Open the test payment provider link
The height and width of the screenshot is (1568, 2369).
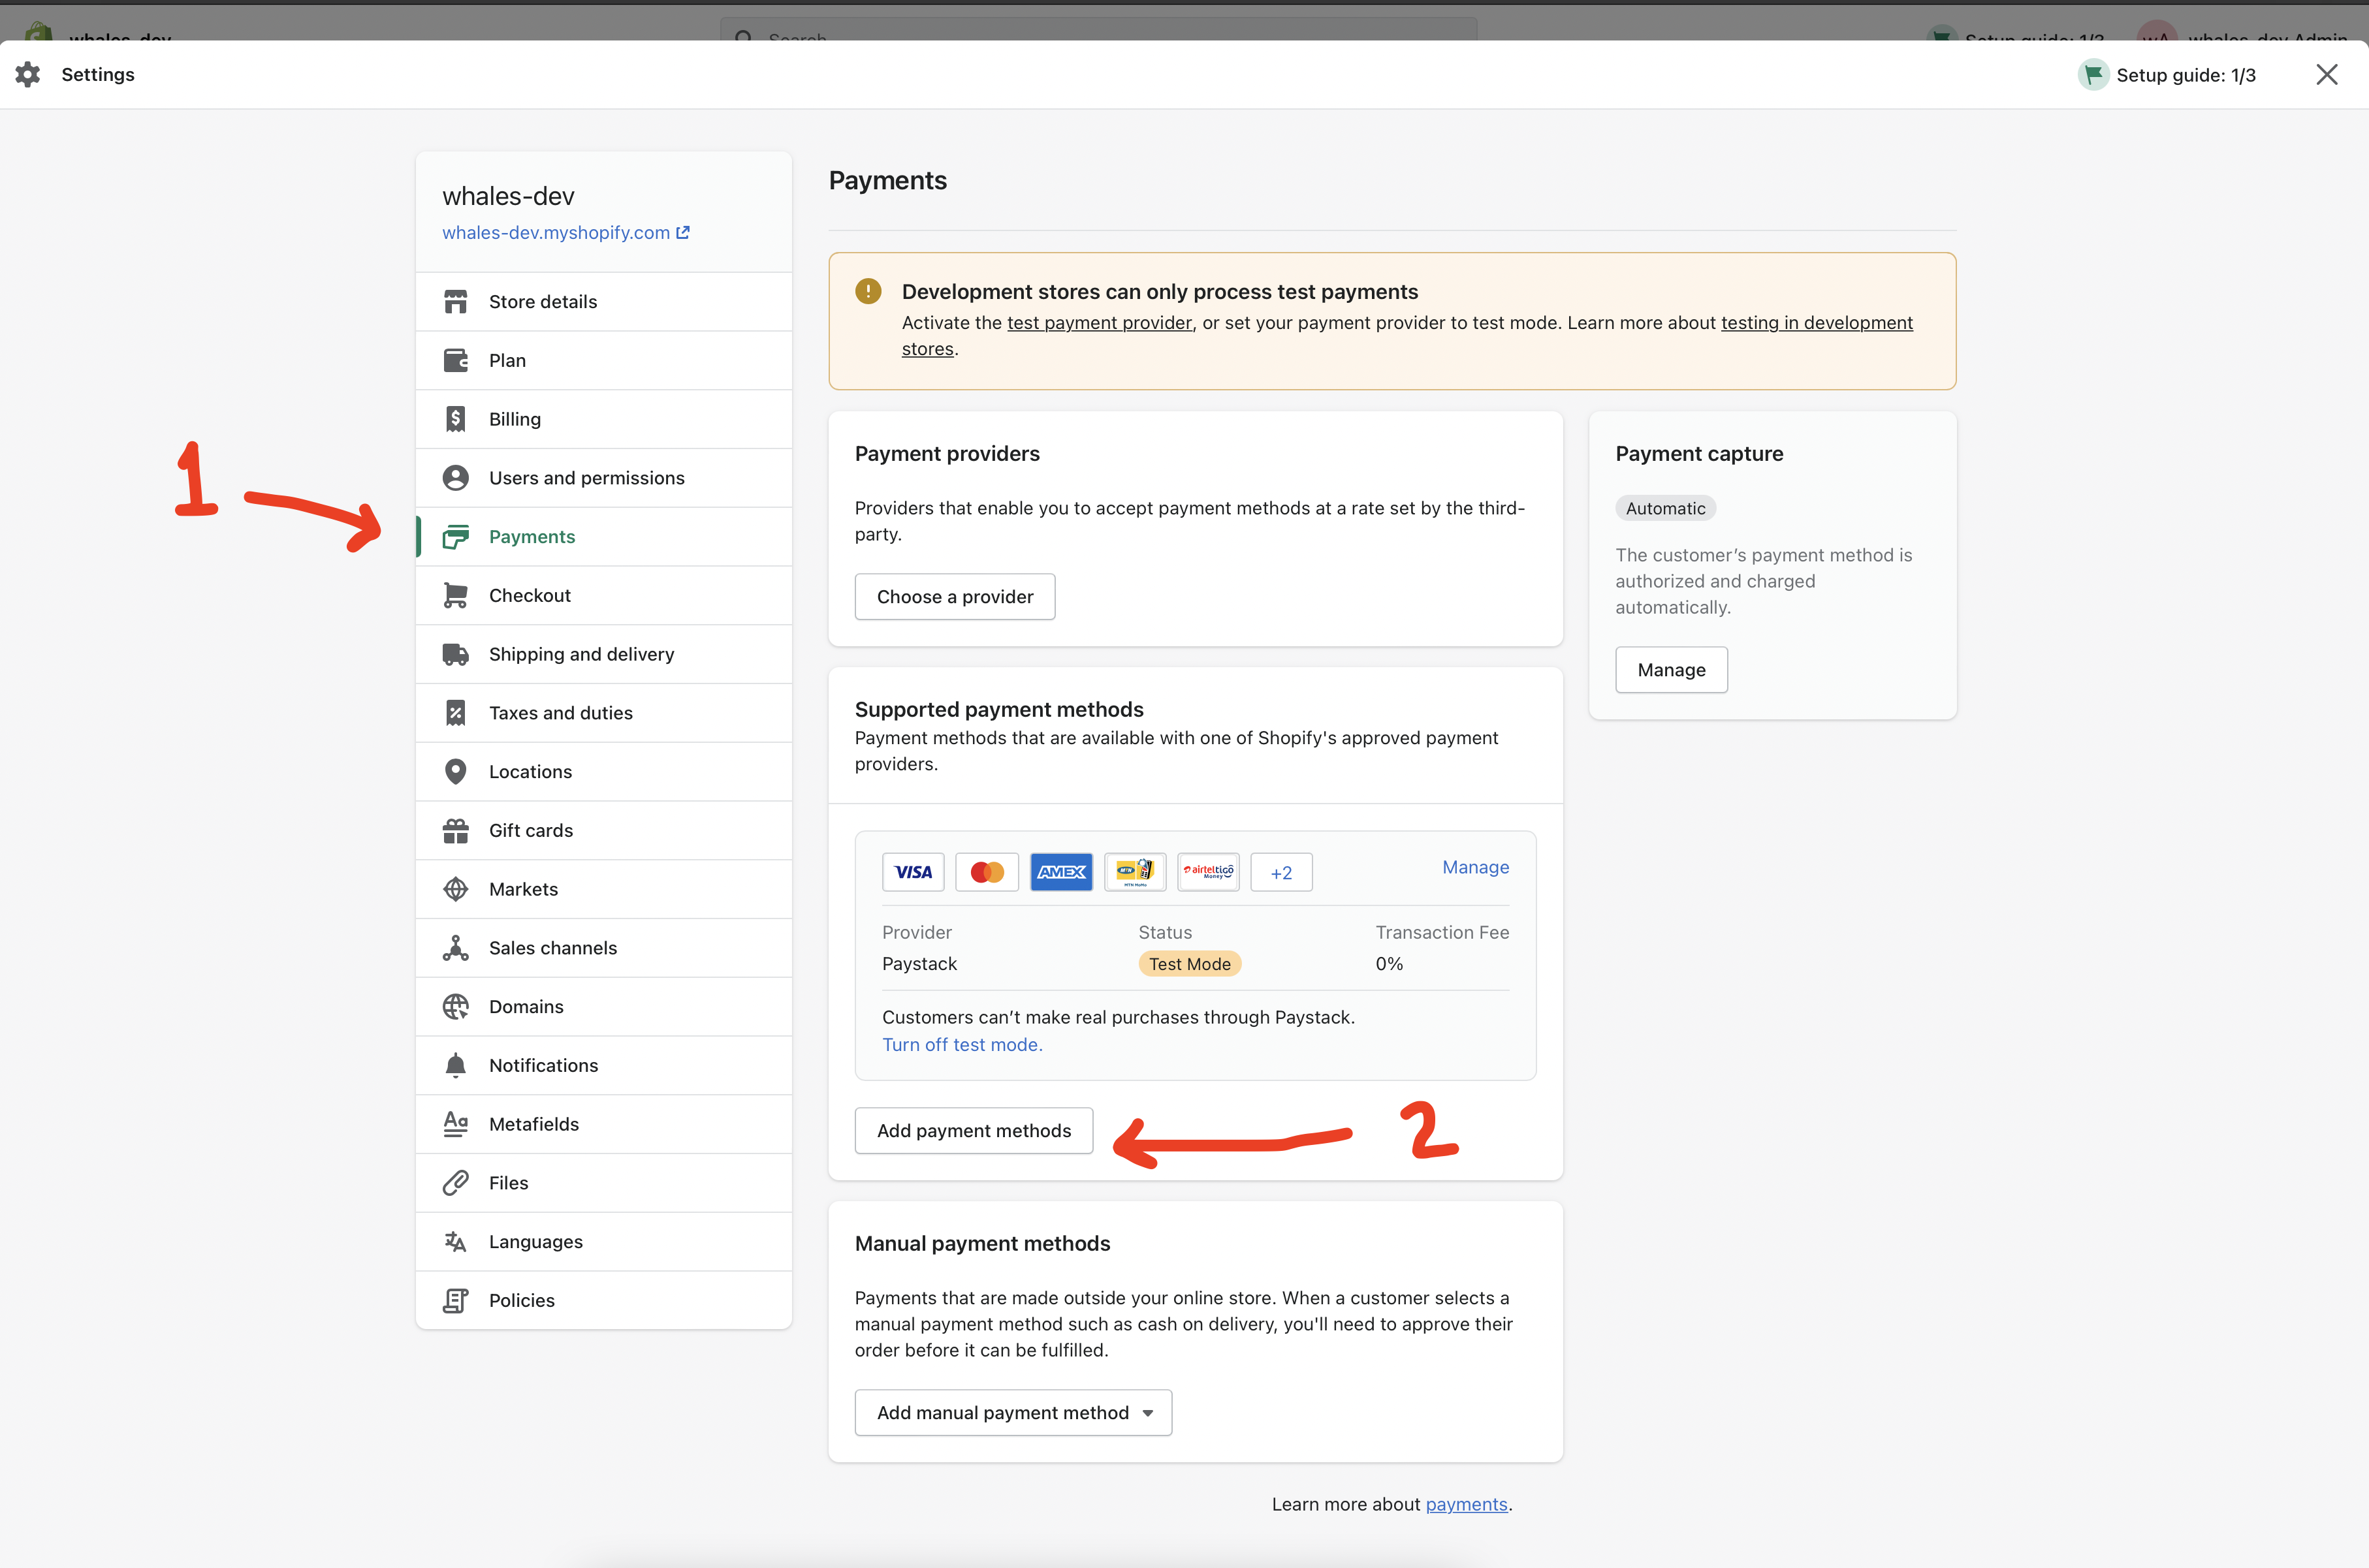point(1099,323)
